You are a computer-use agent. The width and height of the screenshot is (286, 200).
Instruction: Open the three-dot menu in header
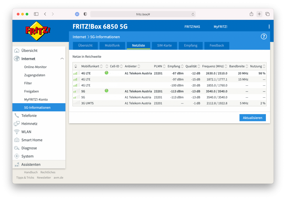[x=269, y=26]
